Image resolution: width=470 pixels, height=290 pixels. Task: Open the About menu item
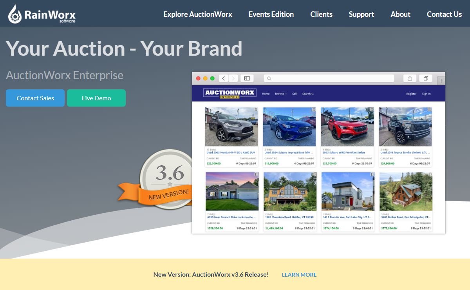[400, 14]
